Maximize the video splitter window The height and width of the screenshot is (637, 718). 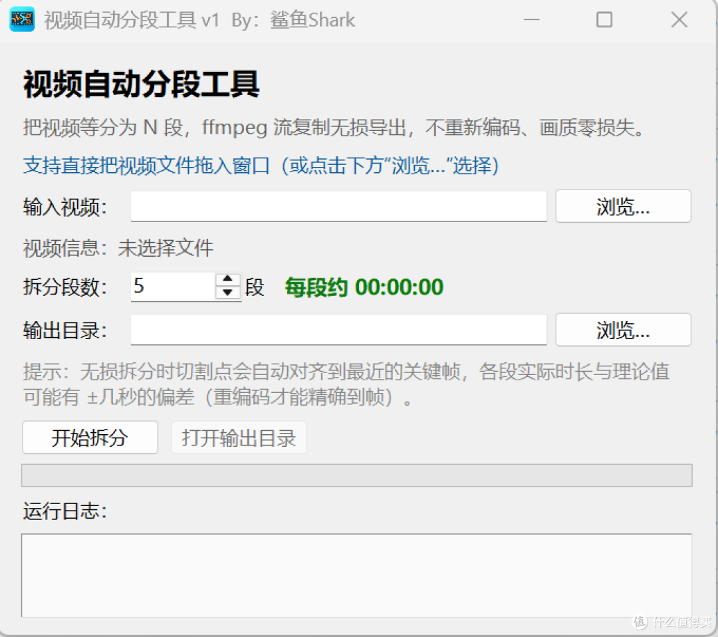(604, 20)
